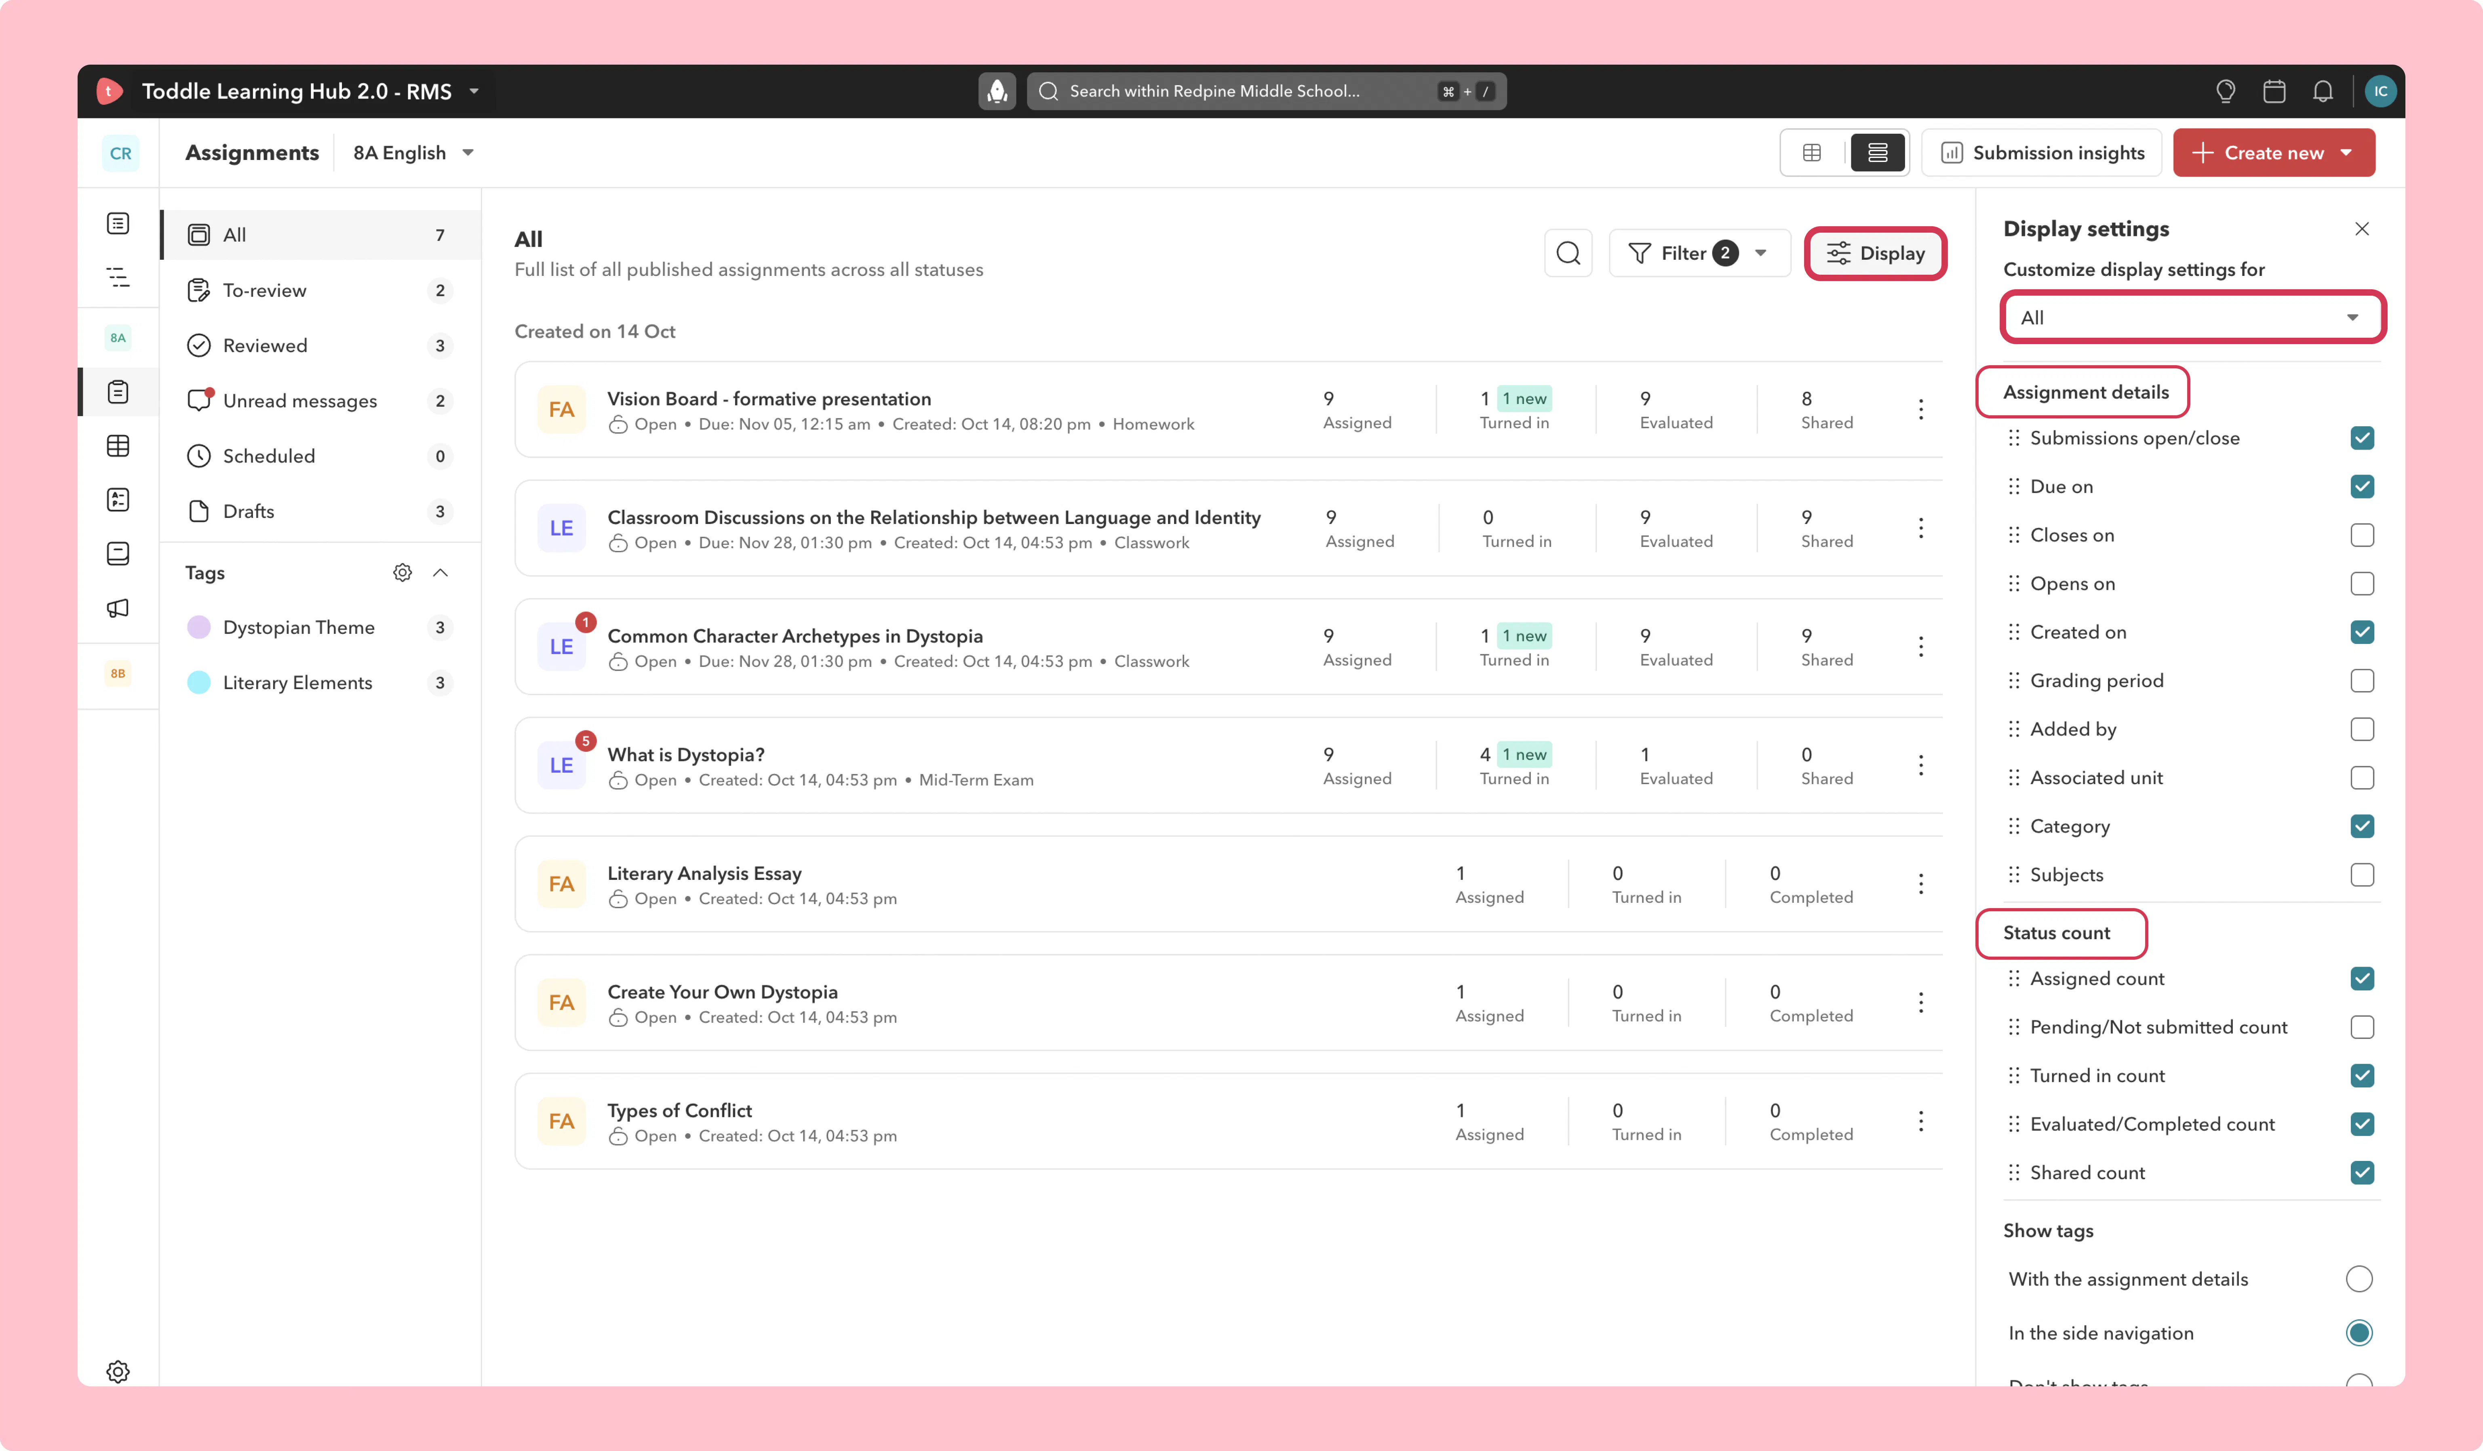
Task: Open the 8A English class dropdown
Action: click(414, 154)
